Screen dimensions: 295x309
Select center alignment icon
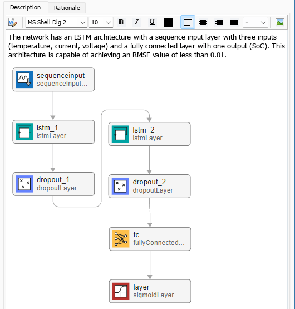[x=203, y=22]
